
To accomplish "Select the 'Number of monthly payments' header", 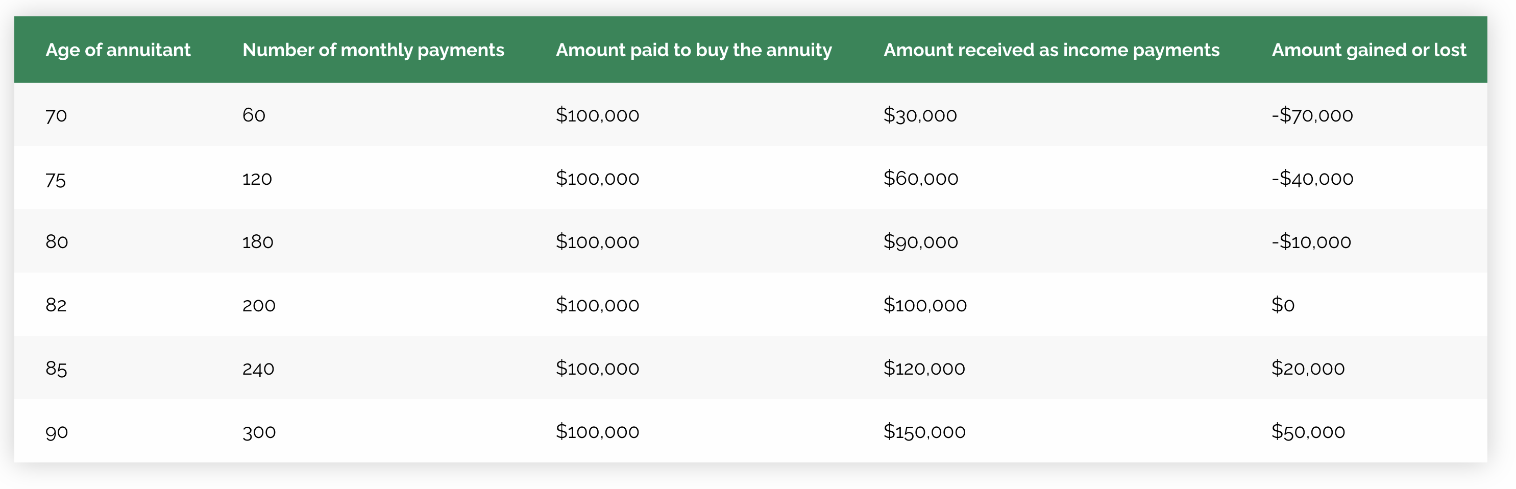I will coord(373,50).
